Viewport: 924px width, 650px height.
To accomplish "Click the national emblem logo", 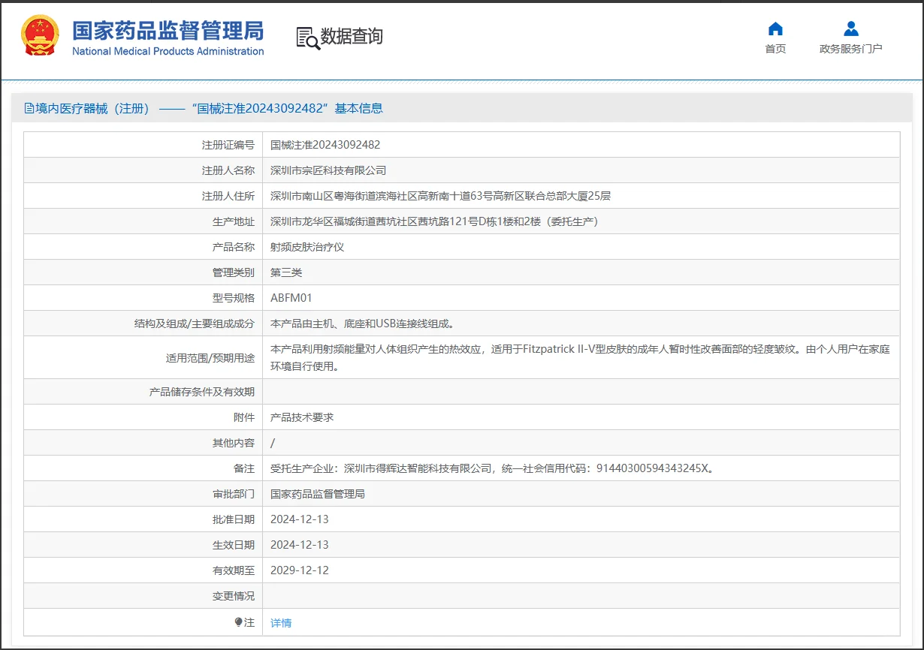I will coord(38,33).
